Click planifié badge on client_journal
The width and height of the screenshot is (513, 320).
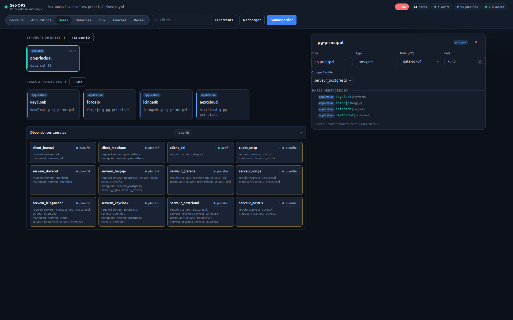click(x=83, y=148)
